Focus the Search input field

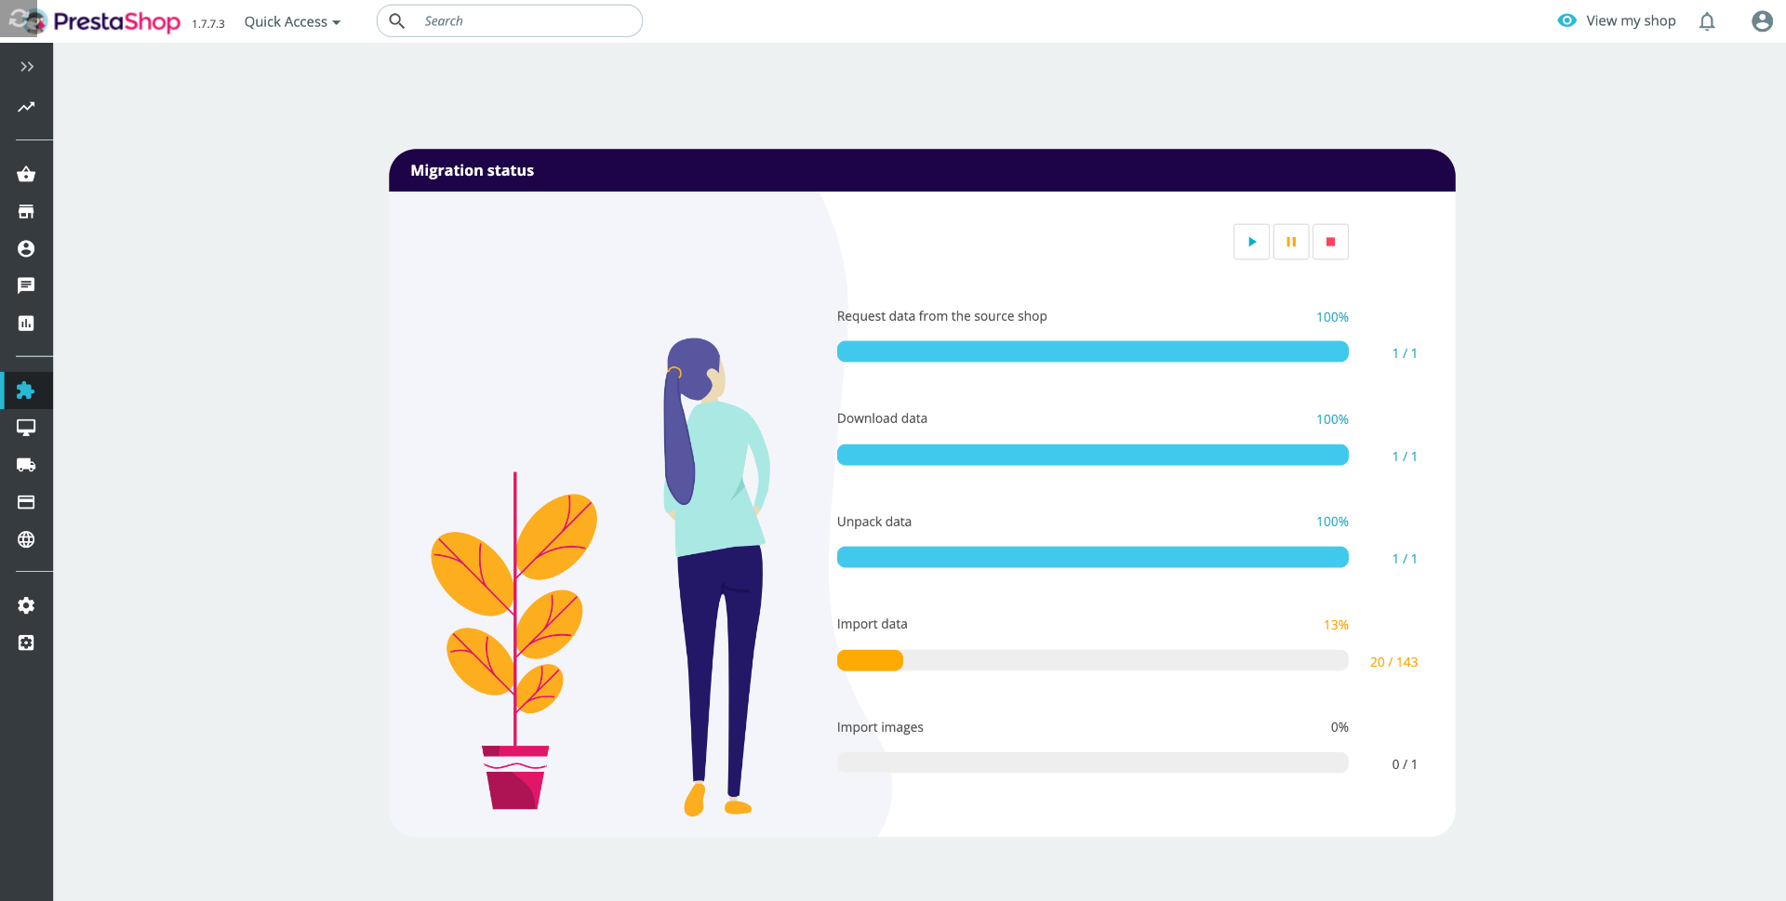tap(510, 20)
